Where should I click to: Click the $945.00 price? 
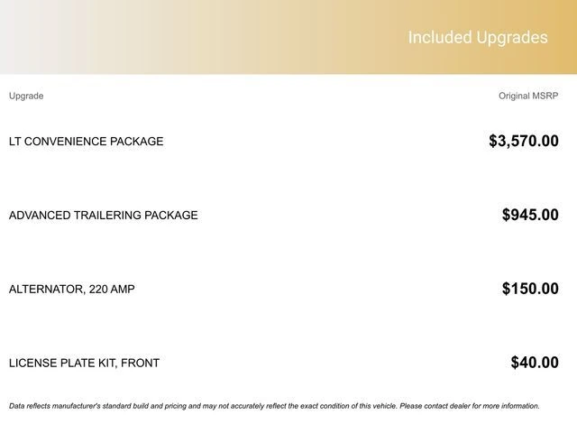pyautogui.click(x=530, y=215)
